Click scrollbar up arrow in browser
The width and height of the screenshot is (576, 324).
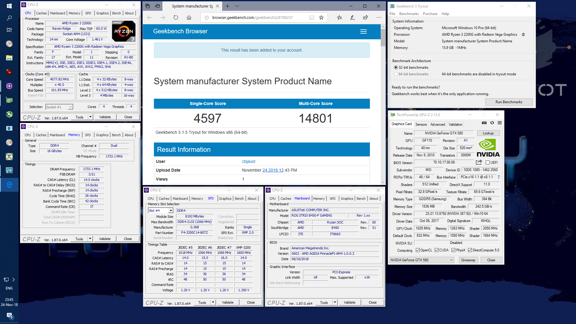[383, 27]
